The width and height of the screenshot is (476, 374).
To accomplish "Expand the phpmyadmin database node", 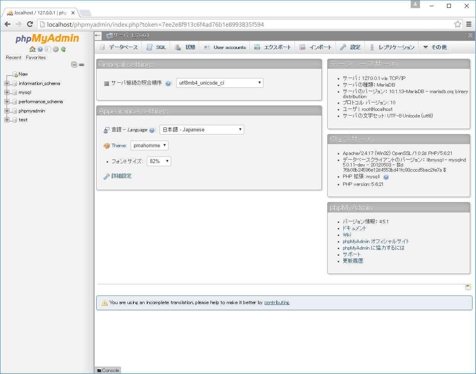I will click(x=7, y=111).
